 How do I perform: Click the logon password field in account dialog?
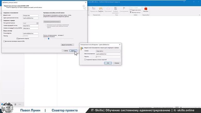[x=31, y=36]
